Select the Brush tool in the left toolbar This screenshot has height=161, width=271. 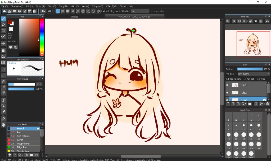pyautogui.click(x=3, y=19)
